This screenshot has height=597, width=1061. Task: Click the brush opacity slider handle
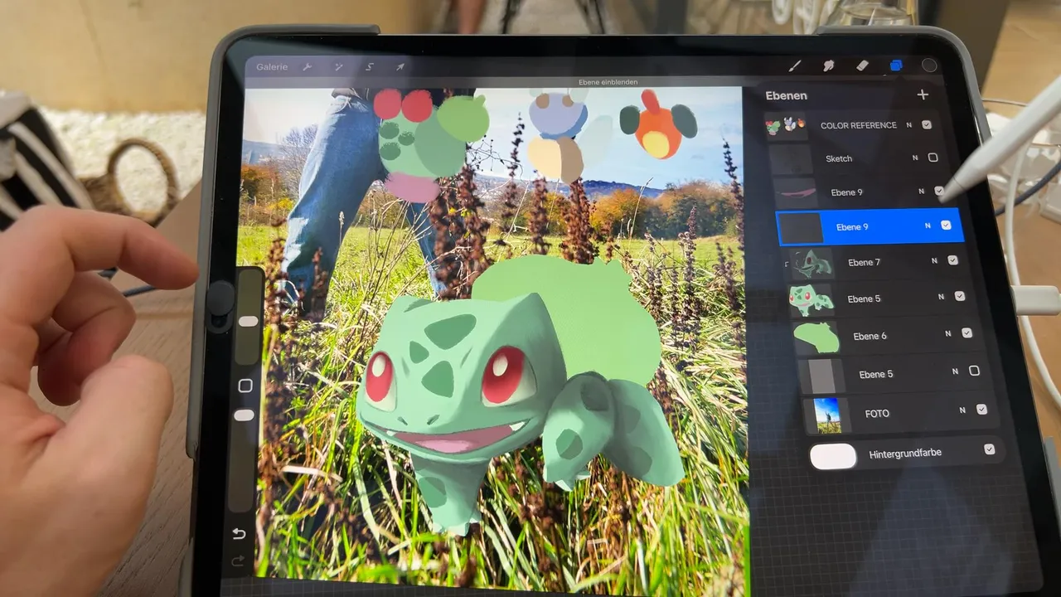click(x=245, y=415)
